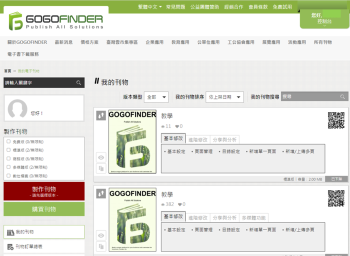Open the 版本類型 dropdown showing 全部
350x256 pixels.
pos(156,97)
